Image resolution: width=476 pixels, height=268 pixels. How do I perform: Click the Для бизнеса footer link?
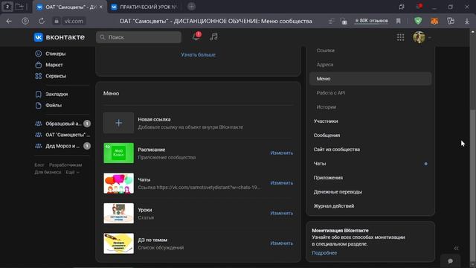[x=48, y=172]
